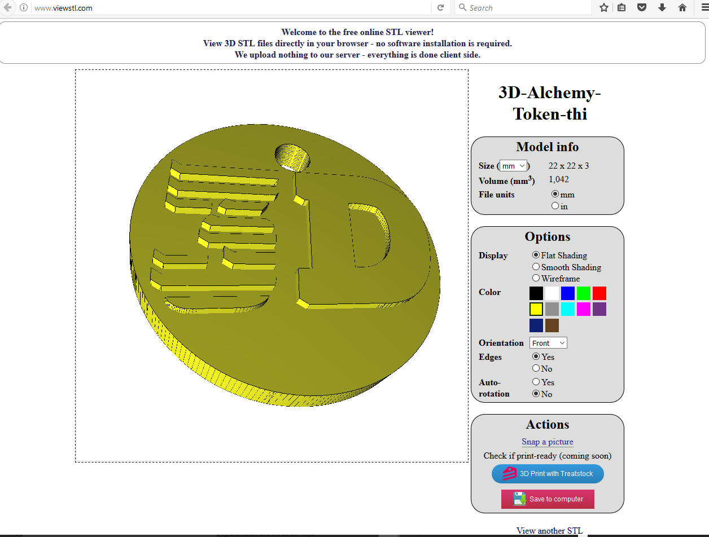This screenshot has height=537, width=709.
Task: Turn on auto-rotation with Yes
Action: [536, 382]
